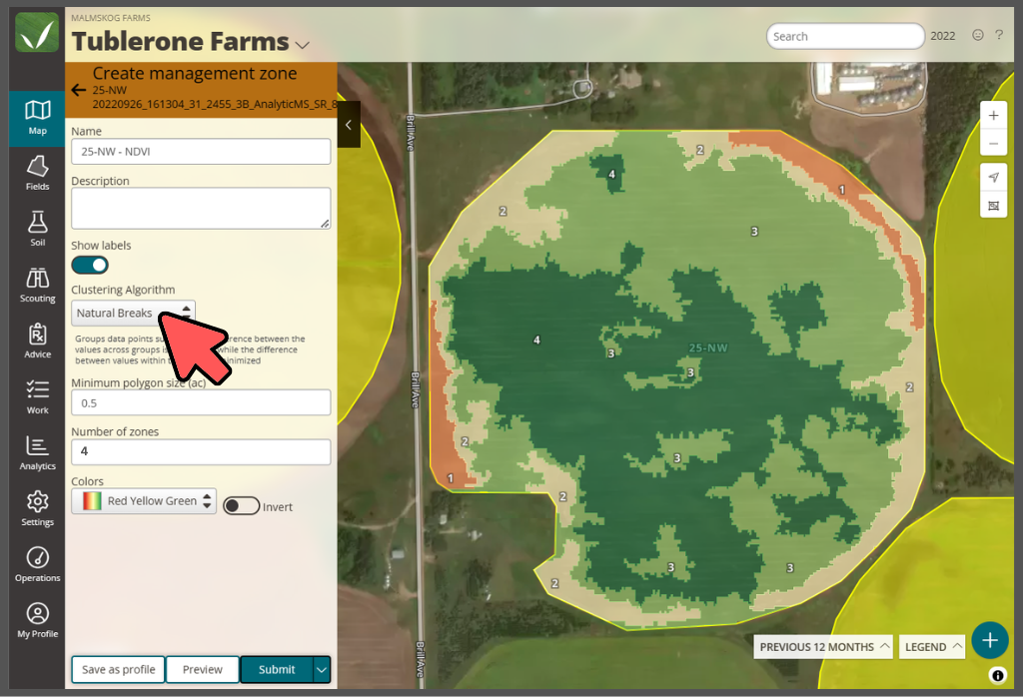Open Analytics from the sidebar
The image size is (1023, 699).
[x=37, y=453]
